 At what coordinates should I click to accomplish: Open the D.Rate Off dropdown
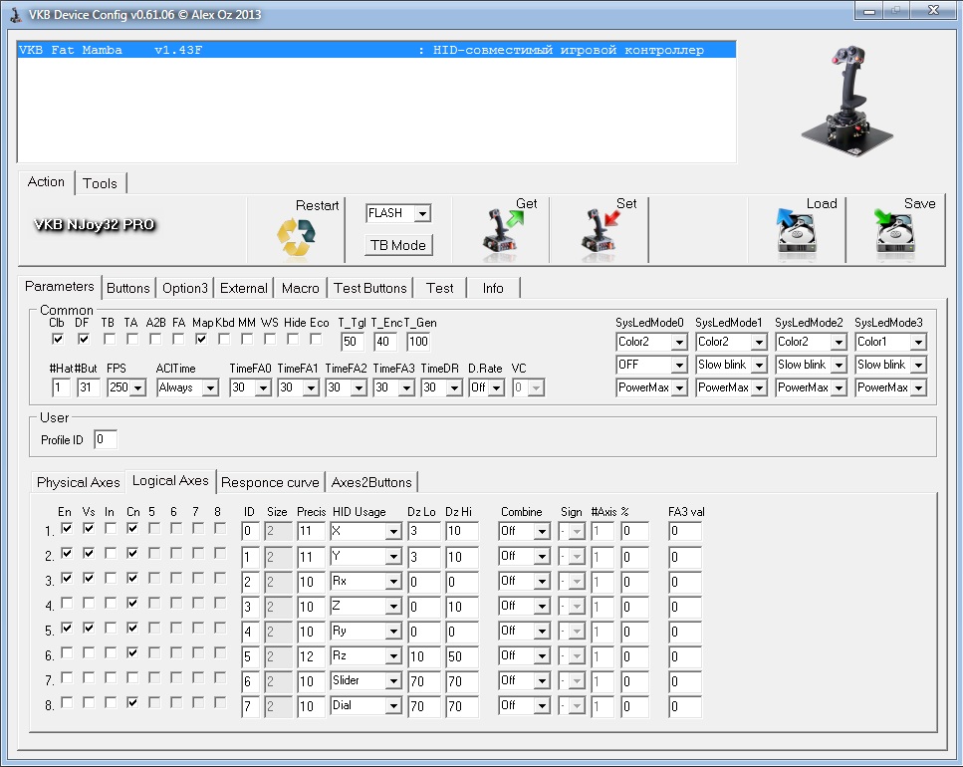point(486,387)
